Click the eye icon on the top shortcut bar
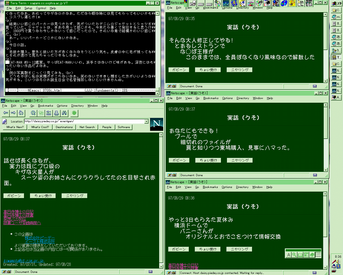The height and width of the screenshot is (275, 343). (x=267, y=3)
